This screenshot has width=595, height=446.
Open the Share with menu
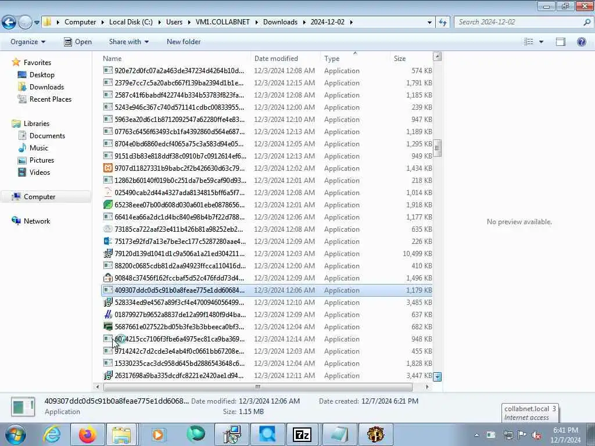click(128, 42)
